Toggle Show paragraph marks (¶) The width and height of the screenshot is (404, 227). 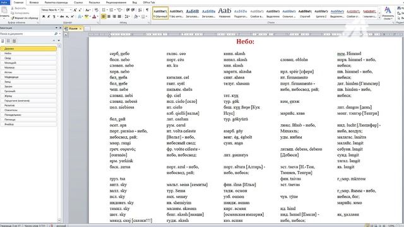point(147,10)
